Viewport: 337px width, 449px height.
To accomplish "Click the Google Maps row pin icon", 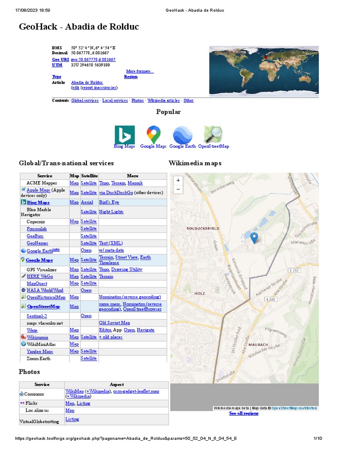I will click(x=23, y=260).
